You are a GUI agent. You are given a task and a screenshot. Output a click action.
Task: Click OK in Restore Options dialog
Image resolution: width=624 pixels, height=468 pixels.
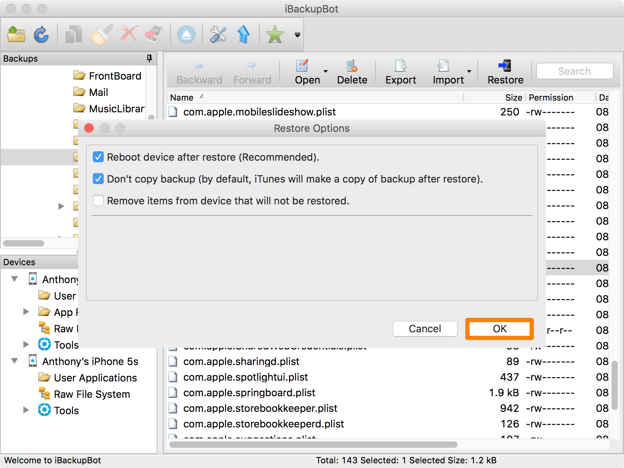[x=500, y=329]
